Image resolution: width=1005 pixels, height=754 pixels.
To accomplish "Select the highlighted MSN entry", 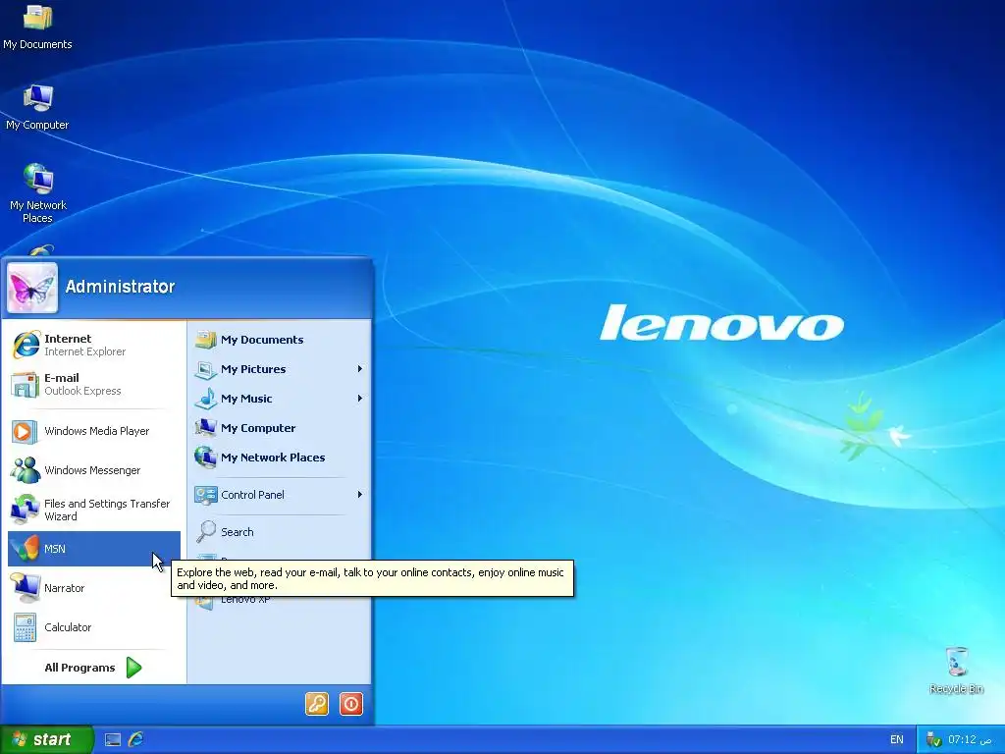I will (x=93, y=549).
